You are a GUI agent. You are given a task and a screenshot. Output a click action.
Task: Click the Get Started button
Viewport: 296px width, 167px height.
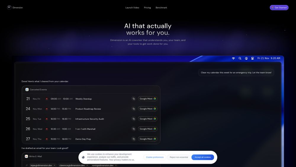(x=279, y=8)
